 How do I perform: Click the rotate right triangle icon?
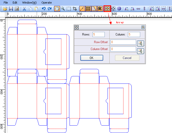coord(132,9)
